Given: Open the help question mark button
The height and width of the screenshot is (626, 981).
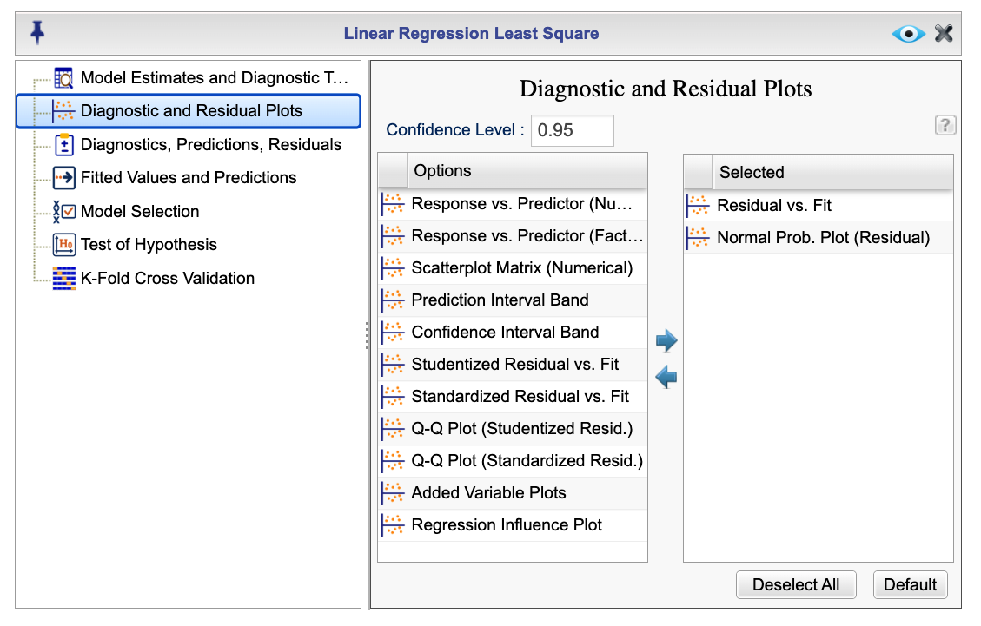Looking at the screenshot, I should [945, 125].
